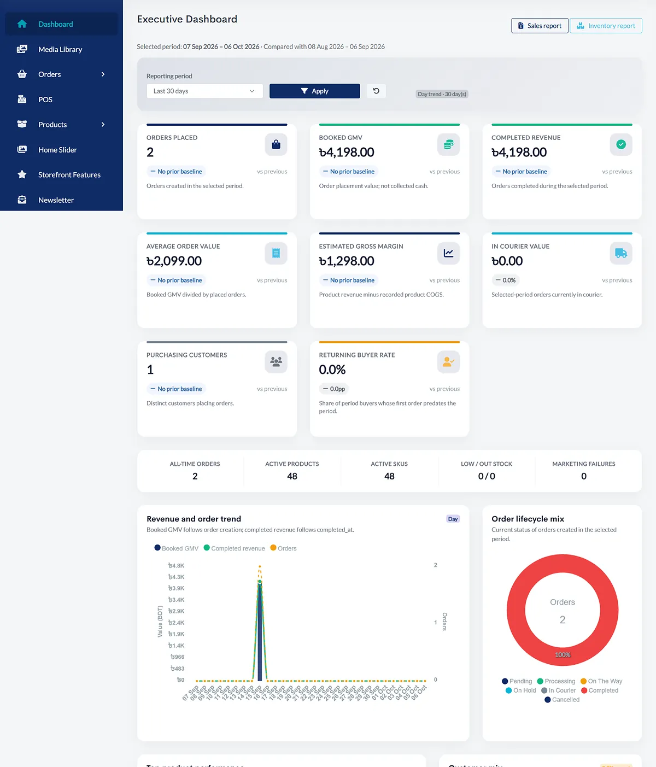Click the Day trend 30 day(s) badge
The width and height of the screenshot is (656, 767).
point(442,94)
